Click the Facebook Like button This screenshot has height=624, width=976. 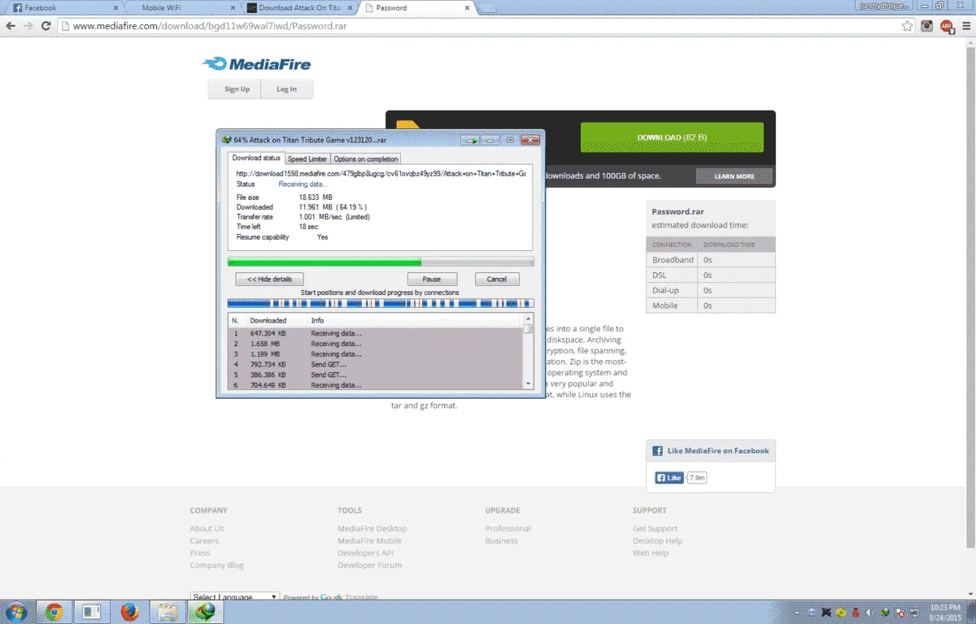point(669,478)
